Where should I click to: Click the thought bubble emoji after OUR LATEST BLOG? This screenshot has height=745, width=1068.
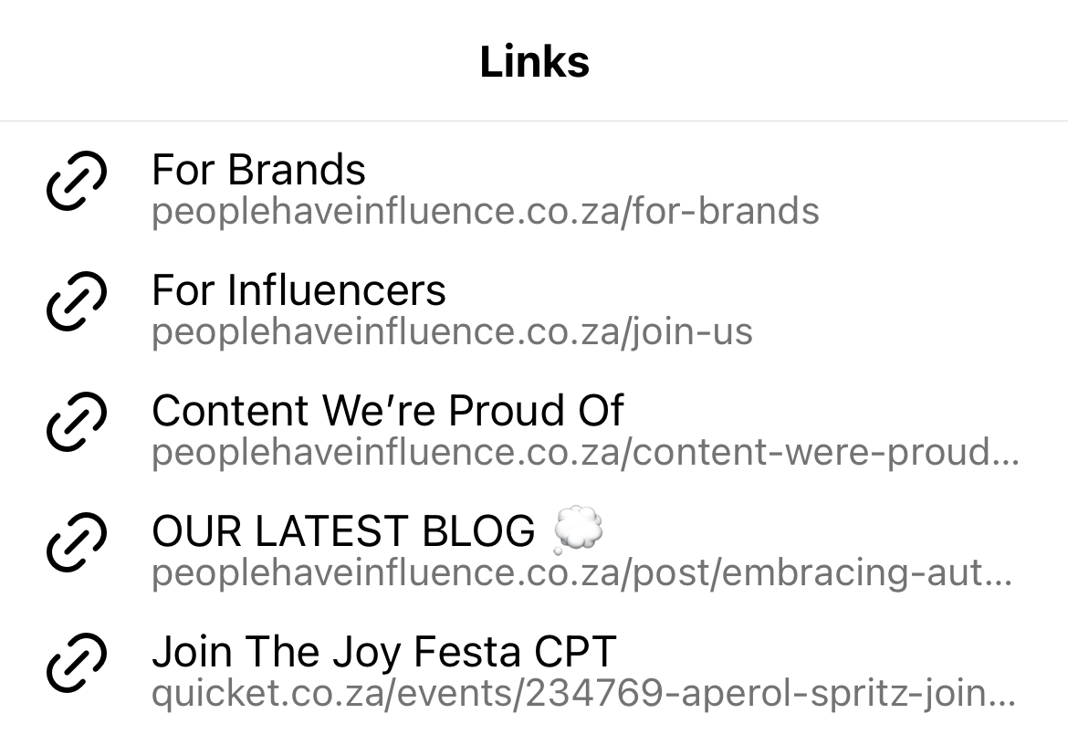pyautogui.click(x=579, y=531)
